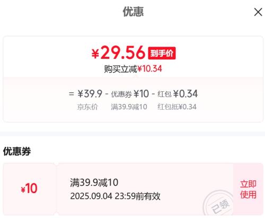Select the ¥29.56 final price
The image size is (265, 218).
118,53
